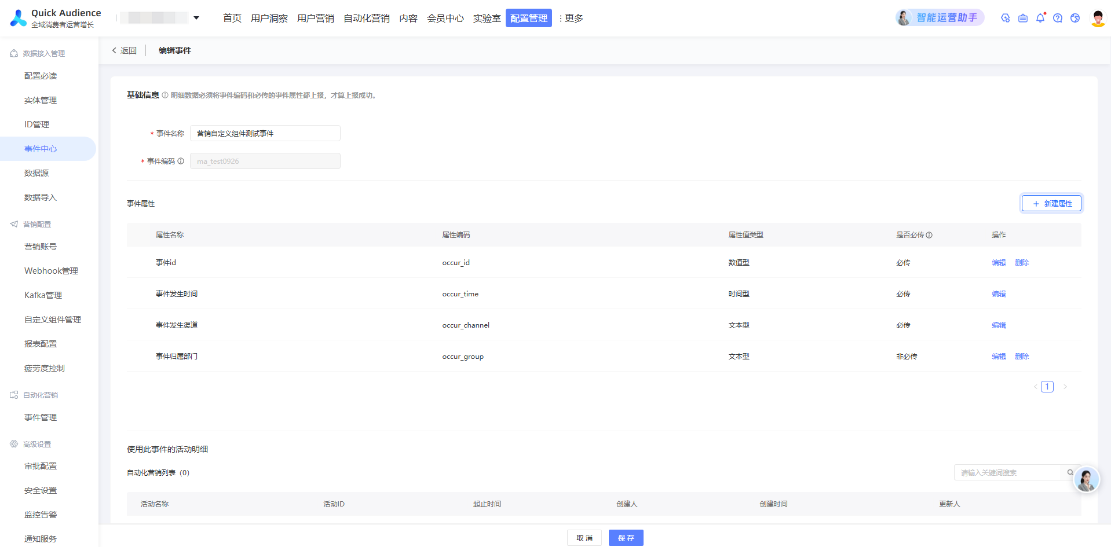Click the 事件名称 input field
The width and height of the screenshot is (1111, 547).
[x=265, y=133]
